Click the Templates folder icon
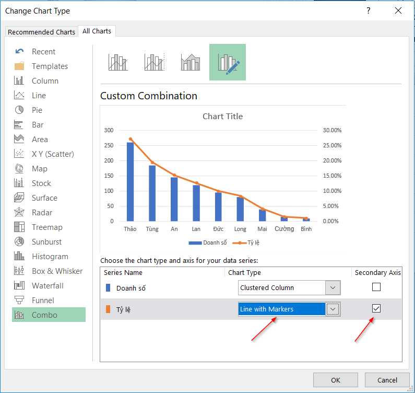 click(x=19, y=66)
